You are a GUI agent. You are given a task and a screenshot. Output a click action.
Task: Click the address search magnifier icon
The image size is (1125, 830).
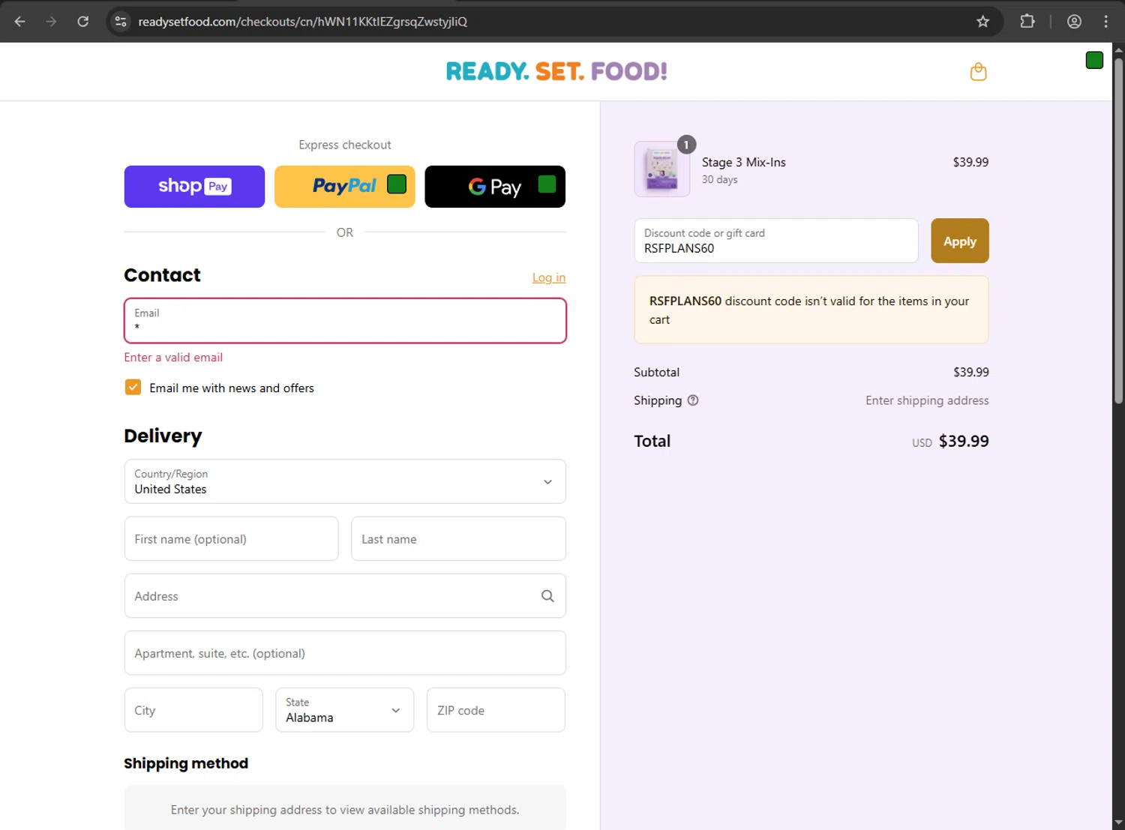coord(547,596)
